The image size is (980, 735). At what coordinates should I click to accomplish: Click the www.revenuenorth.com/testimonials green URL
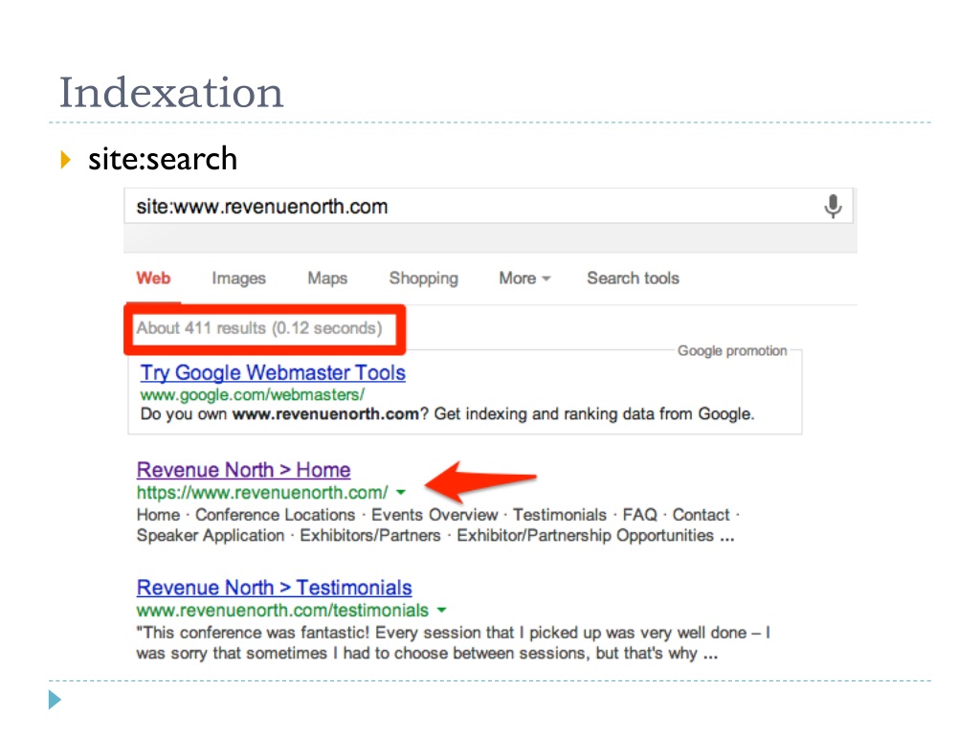click(282, 610)
